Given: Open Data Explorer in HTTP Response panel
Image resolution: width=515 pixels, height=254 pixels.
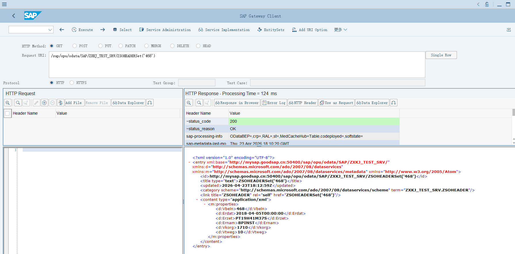Looking at the screenshot, I should point(372,103).
